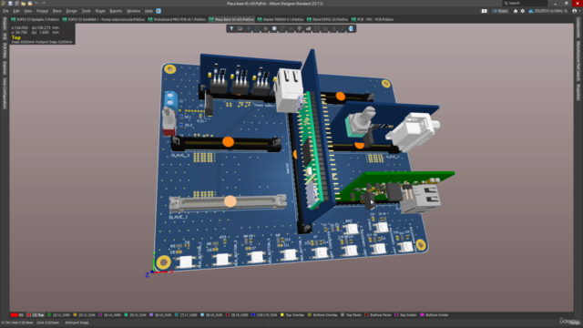This screenshot has height=328, width=583.
Task: Switch to PCB - FPC - PCB.PcbDoc tab
Action: [x=373, y=19]
